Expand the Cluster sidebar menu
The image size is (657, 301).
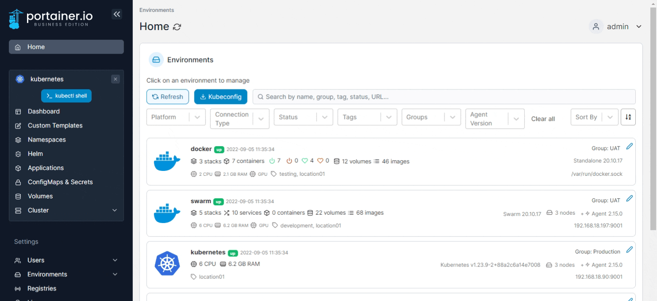tap(66, 210)
